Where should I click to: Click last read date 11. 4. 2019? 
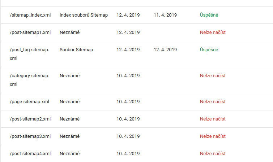point(165,15)
